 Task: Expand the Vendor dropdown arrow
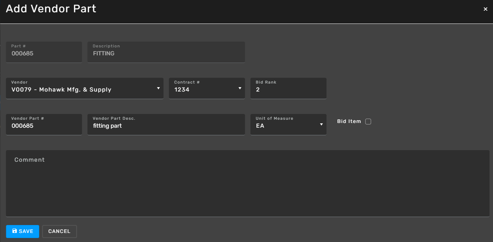coord(158,88)
